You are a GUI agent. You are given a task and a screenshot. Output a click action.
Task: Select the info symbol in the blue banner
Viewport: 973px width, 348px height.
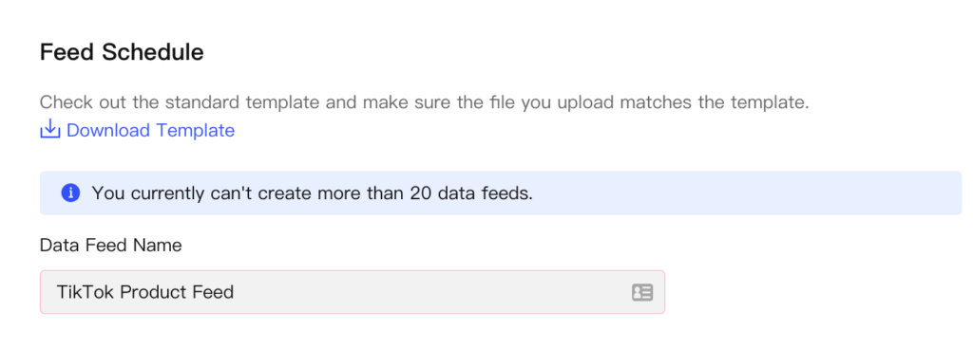[70, 193]
